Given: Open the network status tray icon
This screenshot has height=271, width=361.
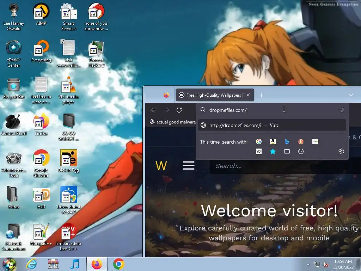Looking at the screenshot, I should point(317,265).
